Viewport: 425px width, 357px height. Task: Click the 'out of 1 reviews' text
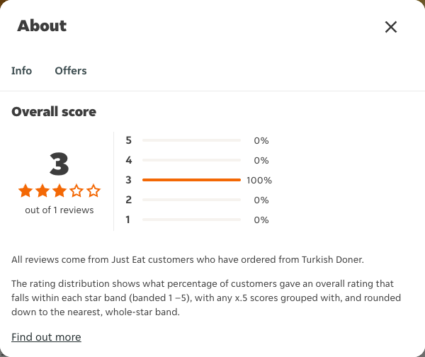pos(59,210)
